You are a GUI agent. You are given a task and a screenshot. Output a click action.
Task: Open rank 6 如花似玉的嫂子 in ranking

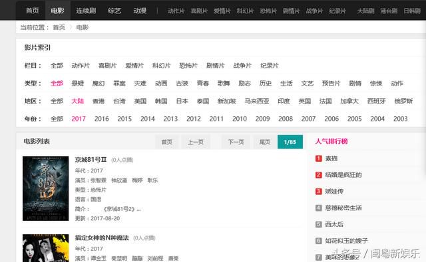point(346,241)
